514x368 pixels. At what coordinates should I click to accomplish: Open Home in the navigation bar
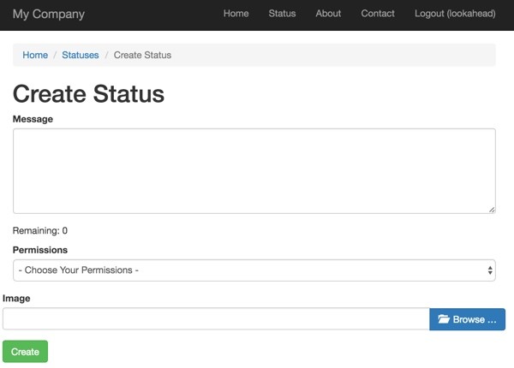click(236, 14)
